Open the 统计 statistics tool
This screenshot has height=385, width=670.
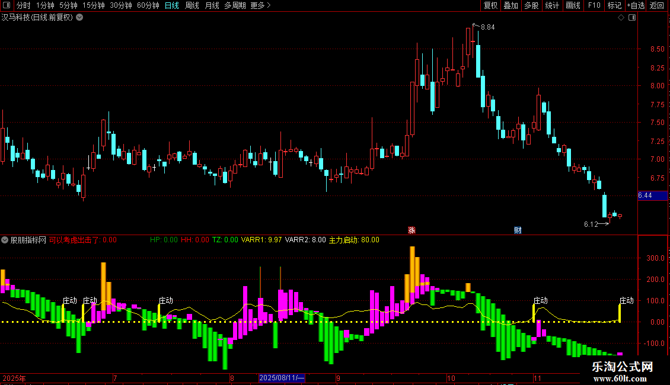pyautogui.click(x=552, y=5)
